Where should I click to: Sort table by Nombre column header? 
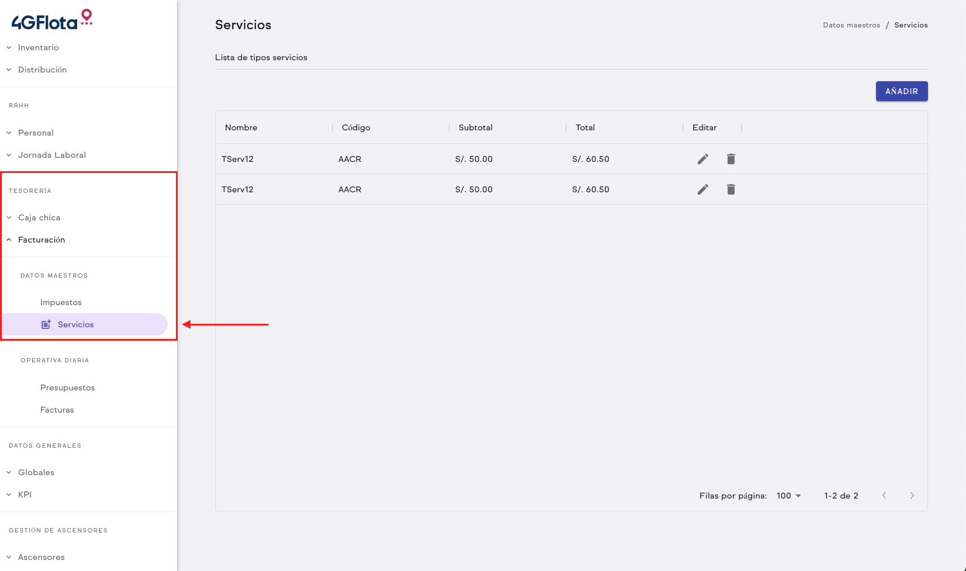click(x=241, y=127)
